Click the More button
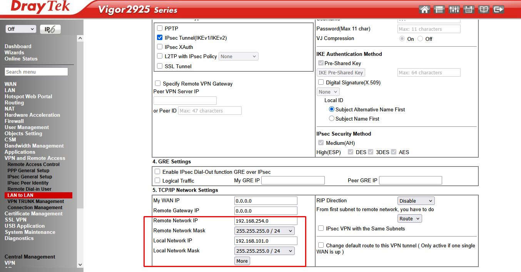The image size is (521, 272). (x=242, y=261)
